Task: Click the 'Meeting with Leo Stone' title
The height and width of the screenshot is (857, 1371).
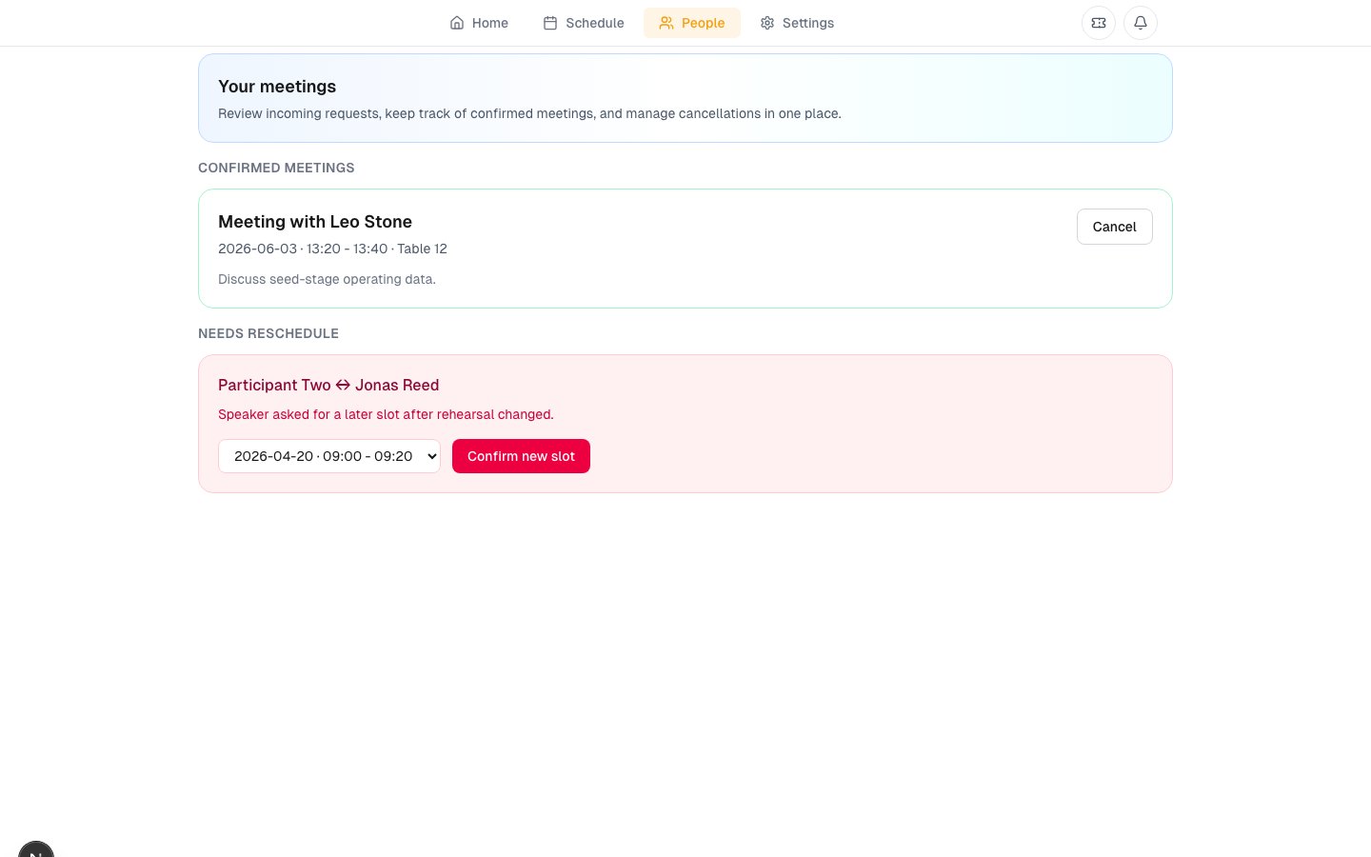Action: pyautogui.click(x=315, y=222)
